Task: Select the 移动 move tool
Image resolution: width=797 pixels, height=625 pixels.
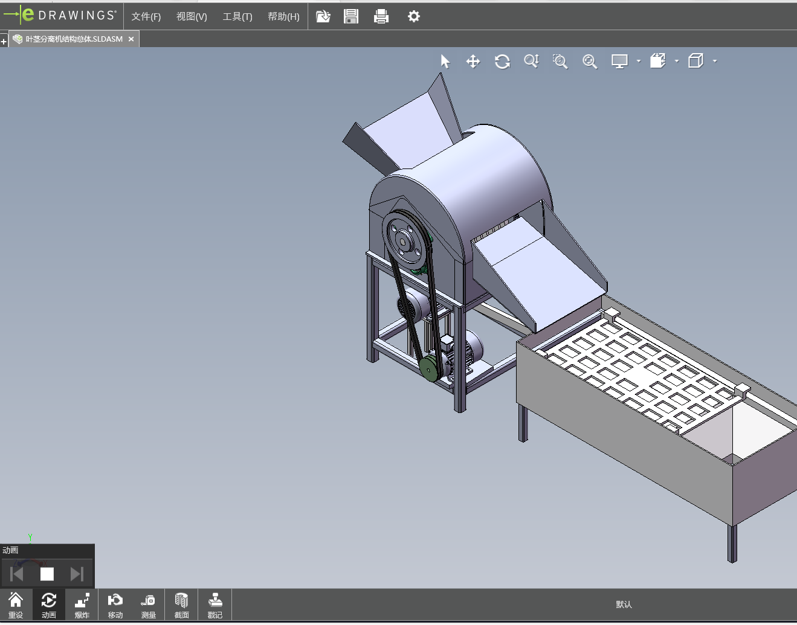Action: [x=115, y=605]
